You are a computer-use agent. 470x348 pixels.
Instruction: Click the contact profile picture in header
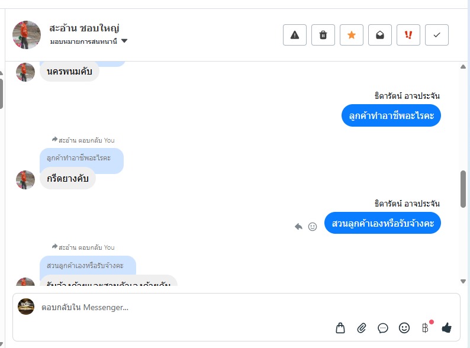(27, 35)
